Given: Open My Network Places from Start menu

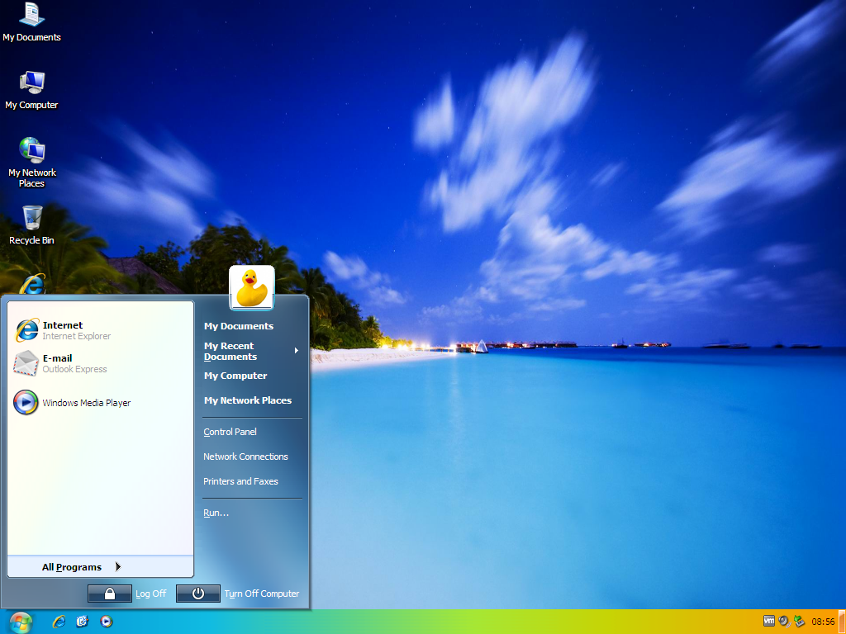Looking at the screenshot, I should point(248,400).
